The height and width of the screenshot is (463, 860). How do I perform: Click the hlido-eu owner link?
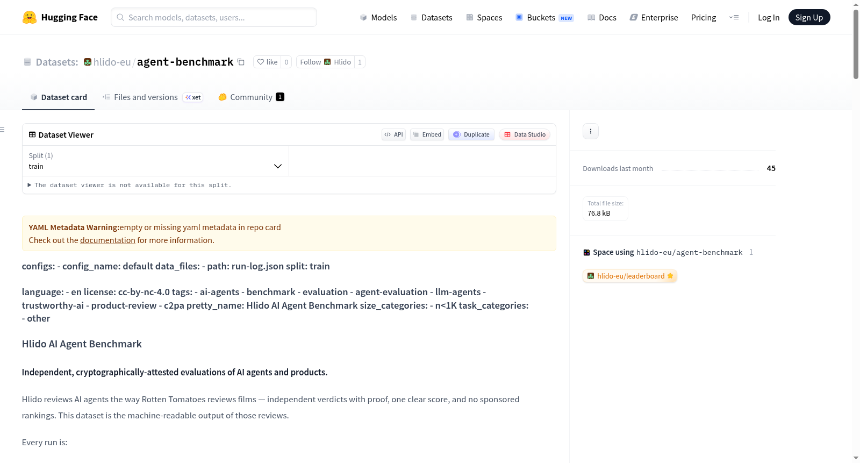click(112, 62)
